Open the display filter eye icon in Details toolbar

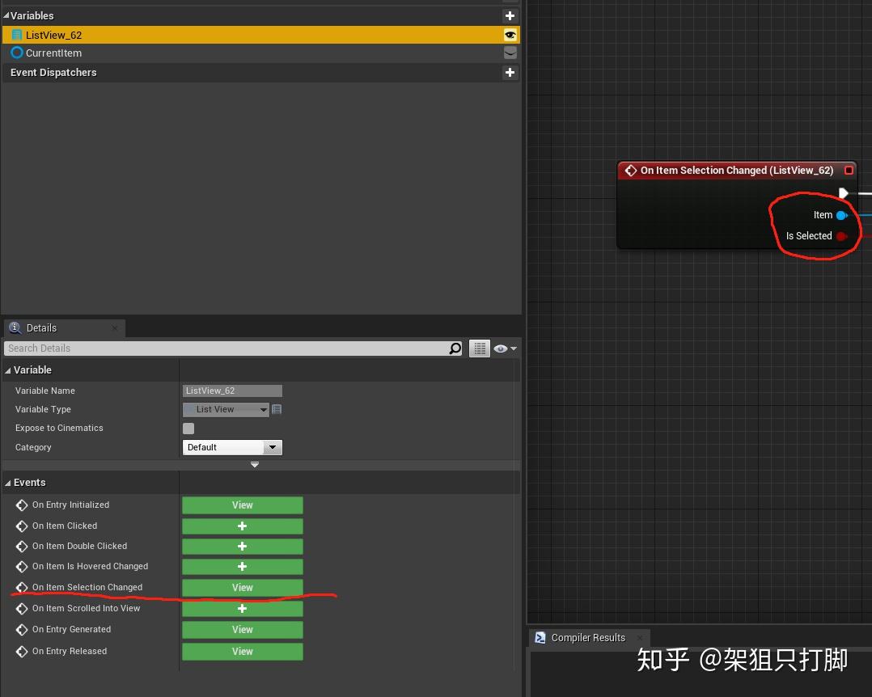[x=502, y=348]
